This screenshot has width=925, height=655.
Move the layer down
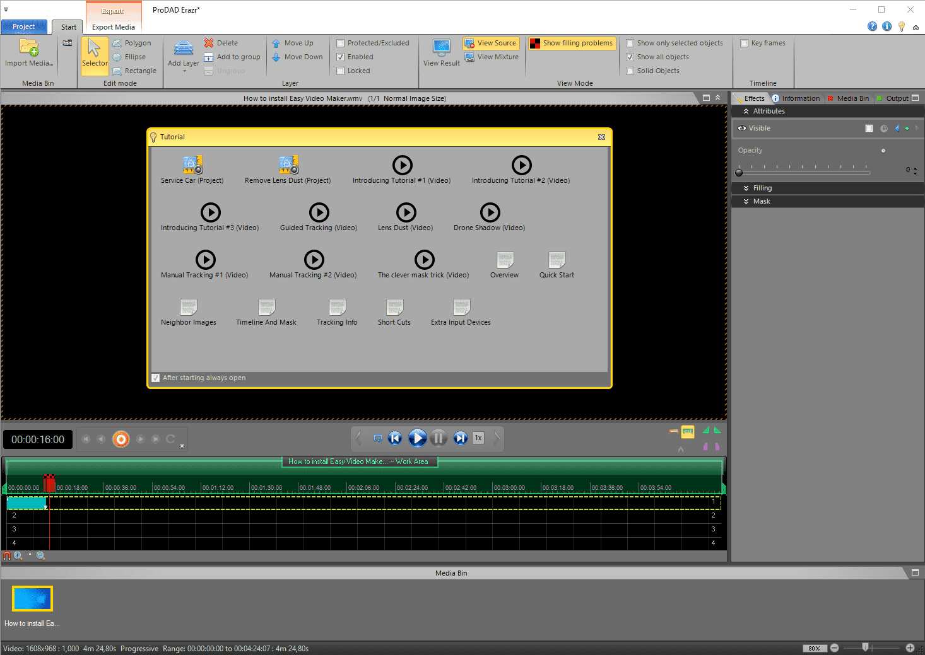click(297, 57)
